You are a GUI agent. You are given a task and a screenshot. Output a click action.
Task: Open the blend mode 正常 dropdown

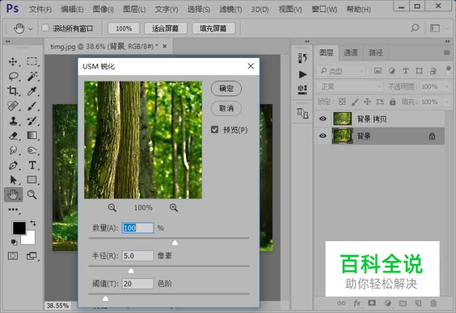click(349, 87)
